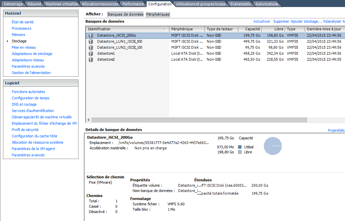This screenshot has height=221, width=345.
Task: Open datastore Propriétés link
Action: click(x=336, y=130)
